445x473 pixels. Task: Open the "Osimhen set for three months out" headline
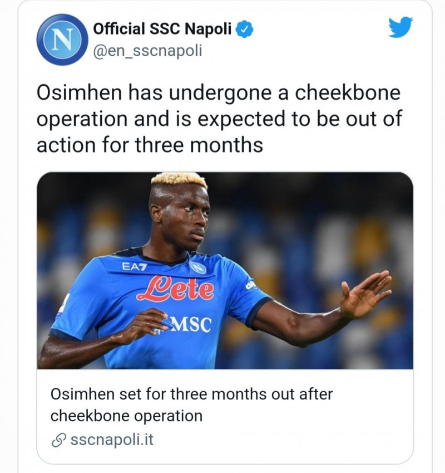coord(191,394)
